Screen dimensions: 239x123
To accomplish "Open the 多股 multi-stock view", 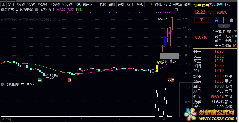I will 121,4.
